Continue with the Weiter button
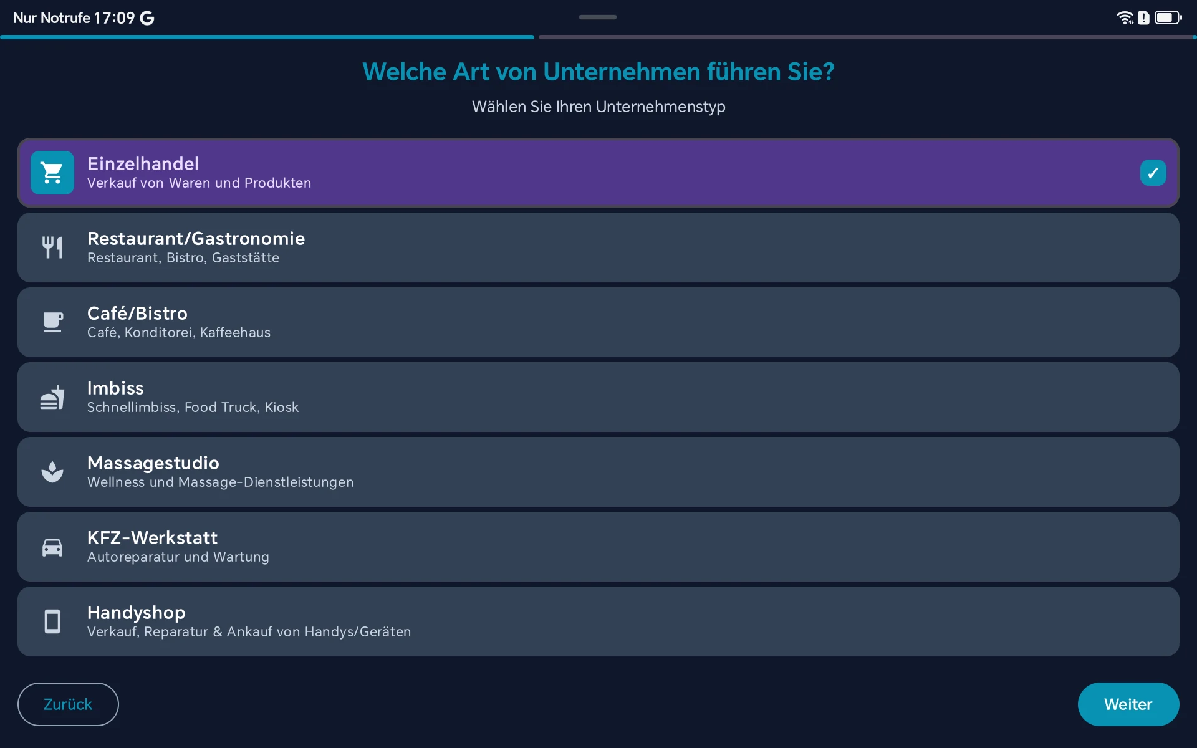Viewport: 1197px width, 748px height. point(1128,704)
